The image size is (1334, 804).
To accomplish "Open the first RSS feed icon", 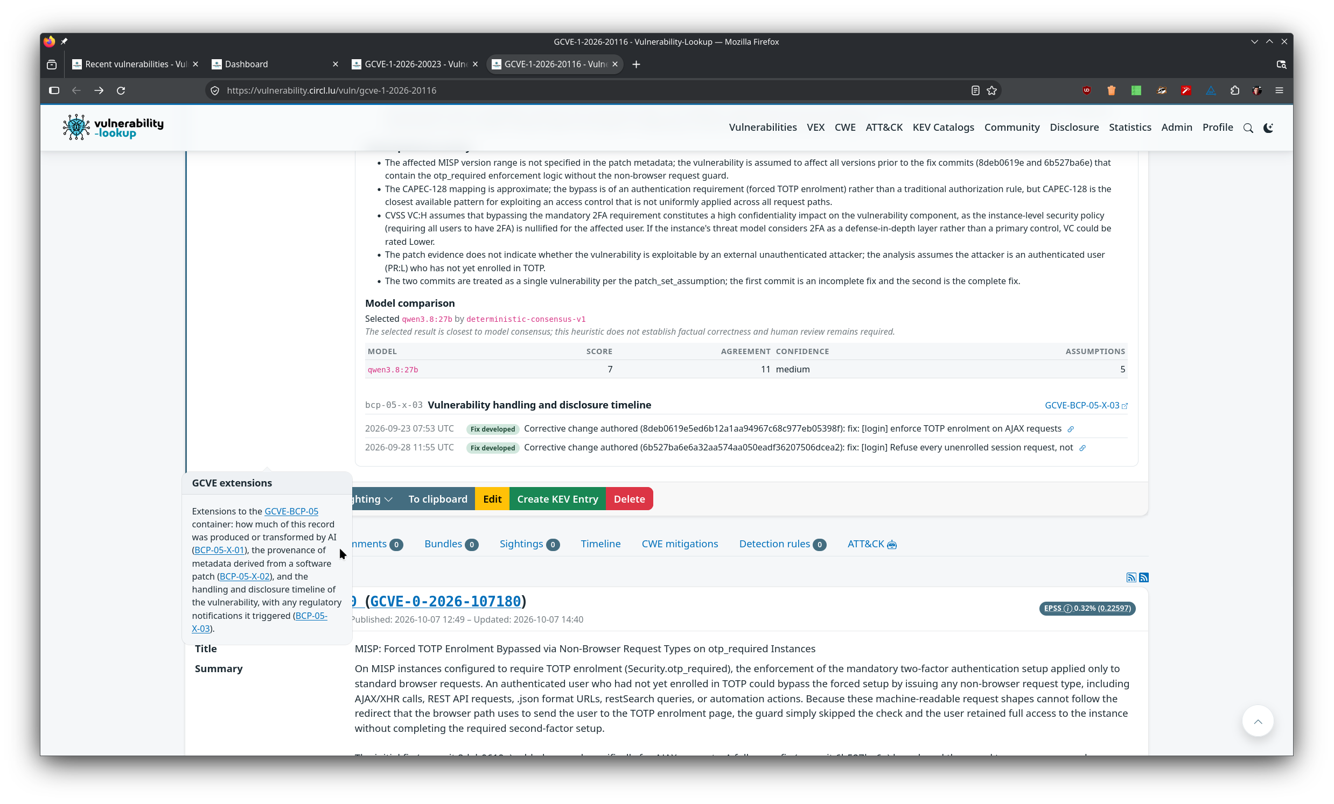I will coord(1131,577).
